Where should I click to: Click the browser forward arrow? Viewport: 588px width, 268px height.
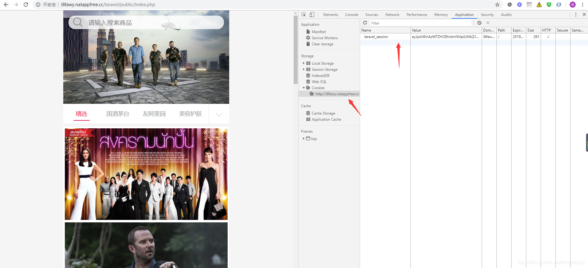pos(16,5)
